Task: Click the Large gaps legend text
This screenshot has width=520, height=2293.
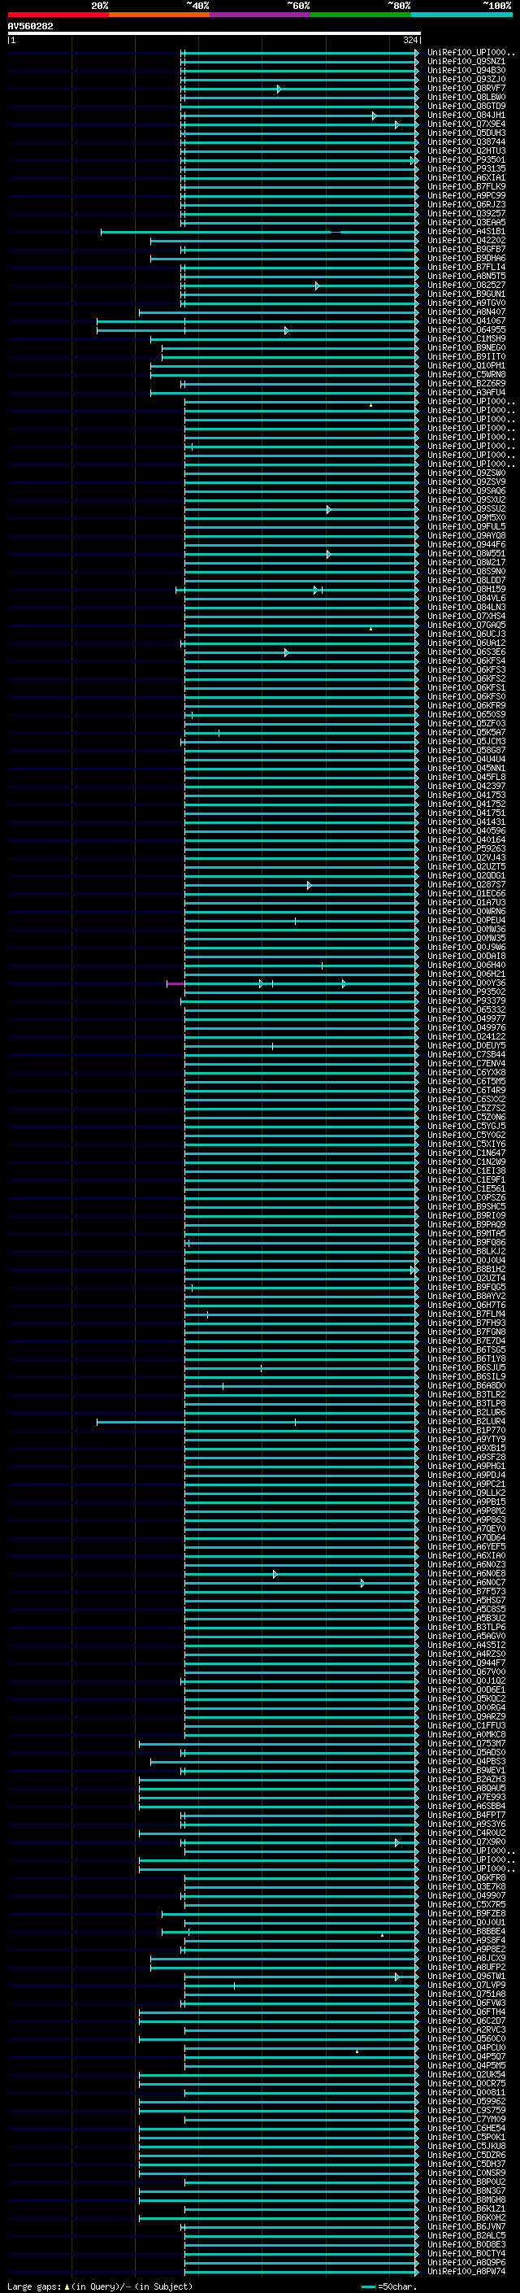Action: pyautogui.click(x=100, y=2286)
